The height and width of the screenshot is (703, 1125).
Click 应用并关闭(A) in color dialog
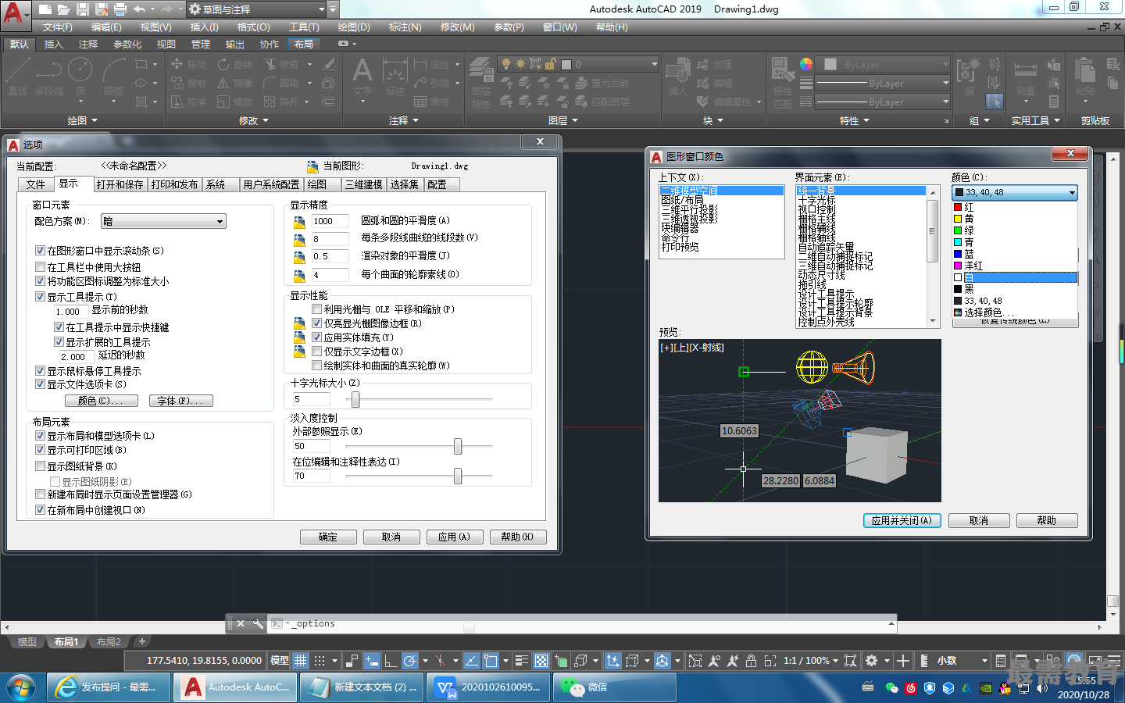tap(902, 520)
